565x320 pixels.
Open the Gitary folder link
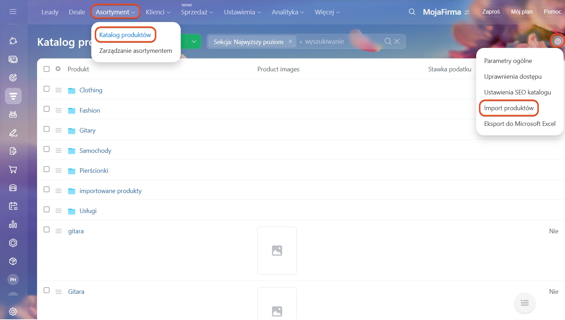pos(87,130)
